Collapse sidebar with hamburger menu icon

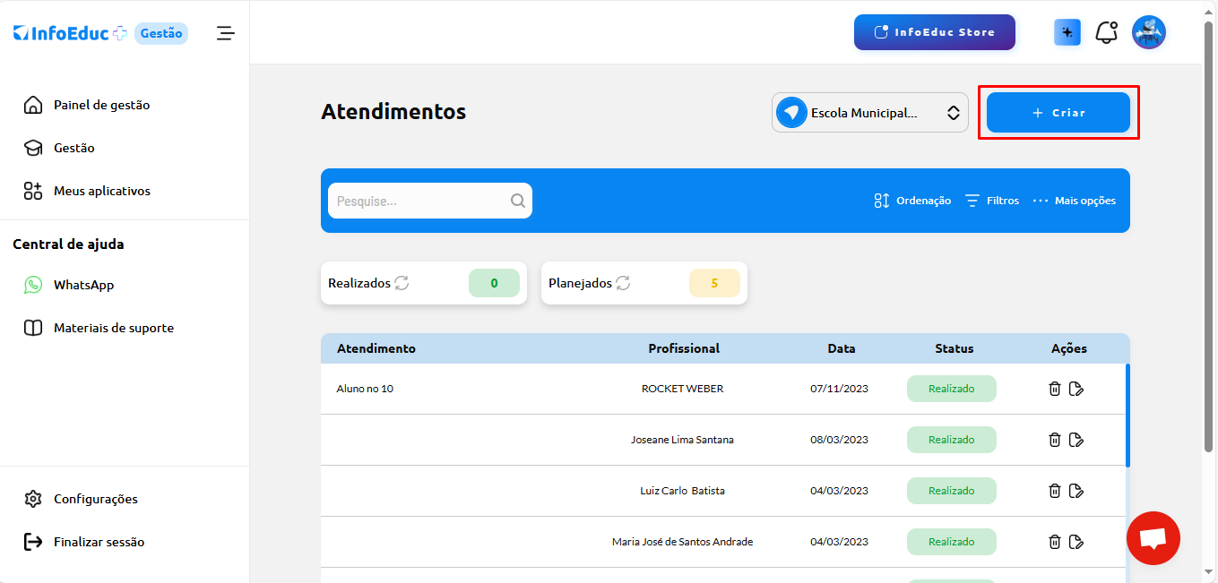(226, 33)
